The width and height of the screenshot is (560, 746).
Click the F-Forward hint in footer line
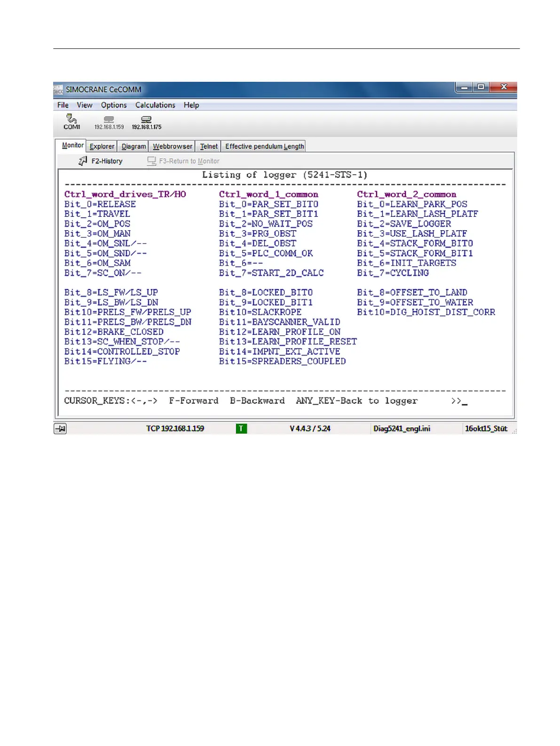(x=194, y=401)
